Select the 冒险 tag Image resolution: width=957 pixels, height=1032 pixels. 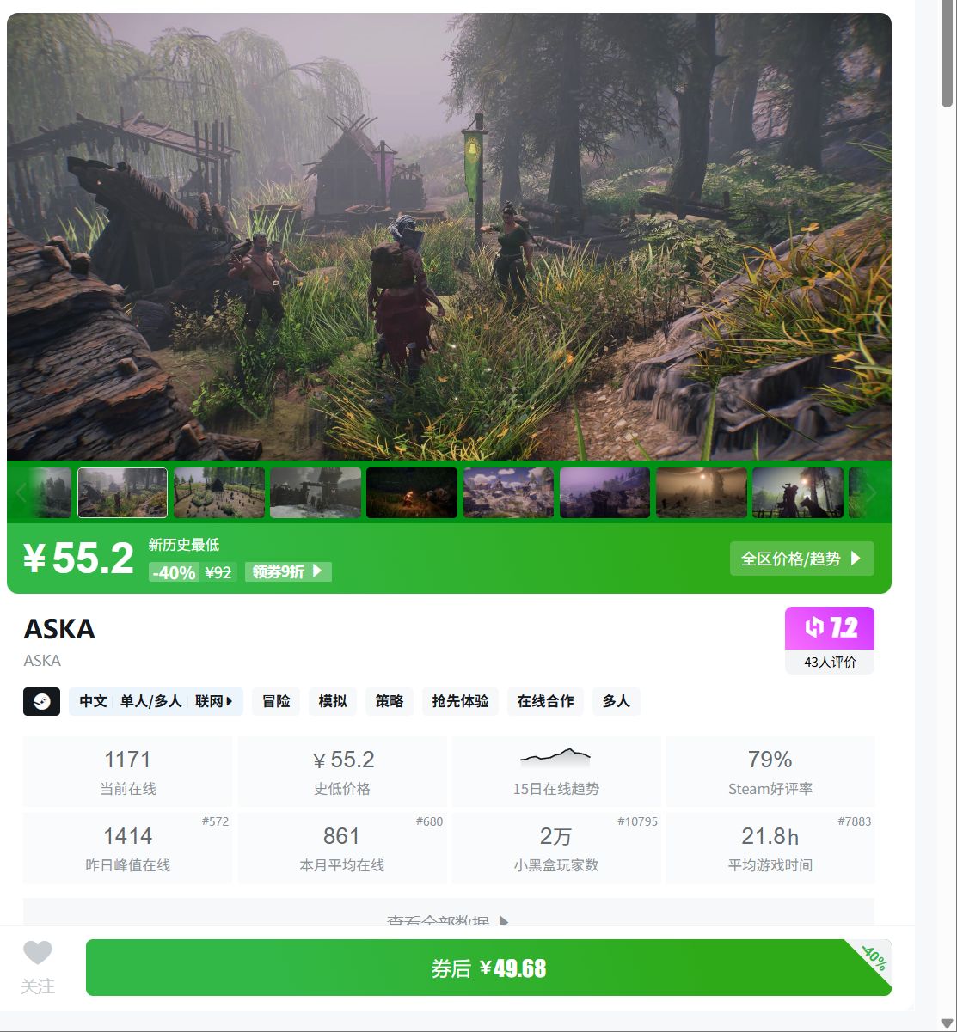[x=276, y=701]
